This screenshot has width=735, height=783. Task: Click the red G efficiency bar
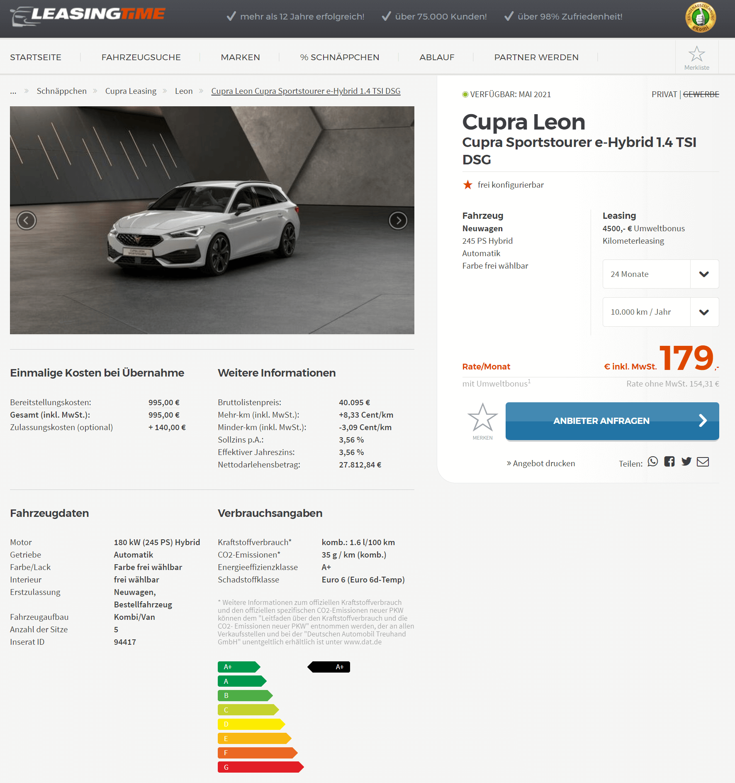click(260, 767)
